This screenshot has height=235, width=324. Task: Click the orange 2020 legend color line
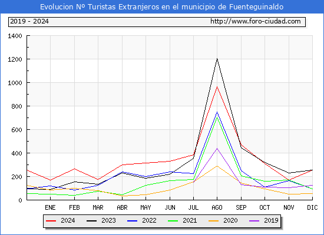(214, 221)
